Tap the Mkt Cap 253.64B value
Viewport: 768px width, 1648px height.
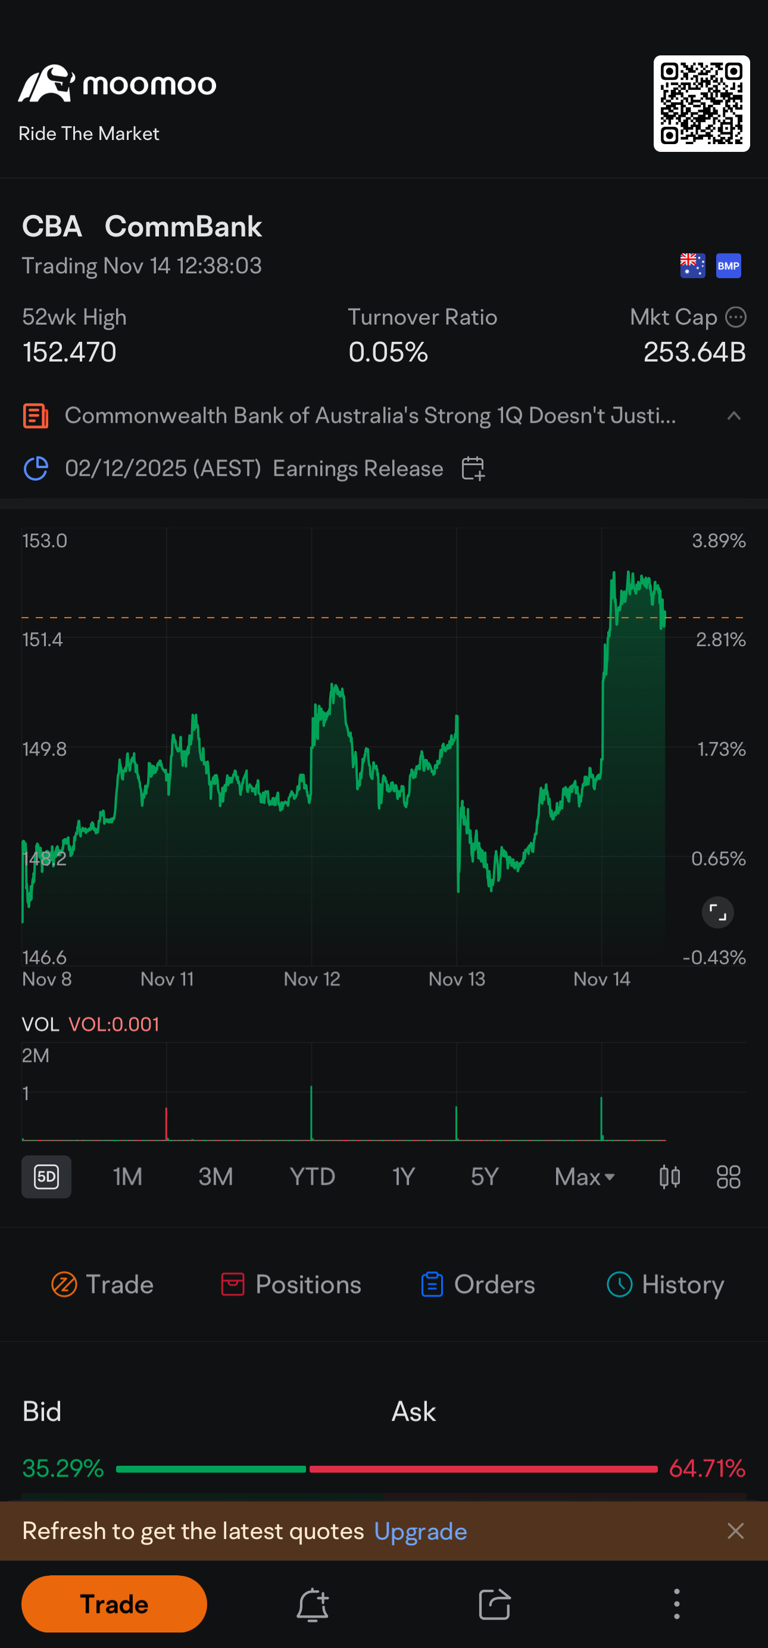pos(694,352)
